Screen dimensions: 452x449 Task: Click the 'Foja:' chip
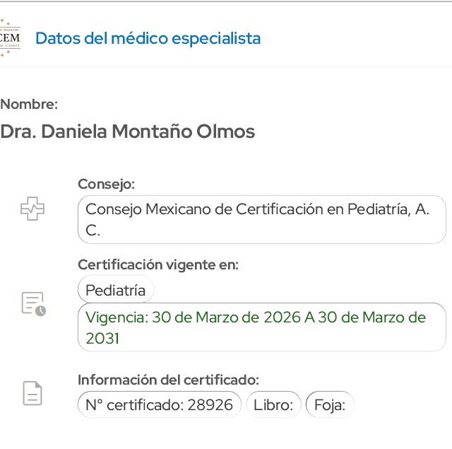(330, 404)
